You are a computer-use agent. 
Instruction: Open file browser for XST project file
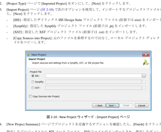coord(144,88)
